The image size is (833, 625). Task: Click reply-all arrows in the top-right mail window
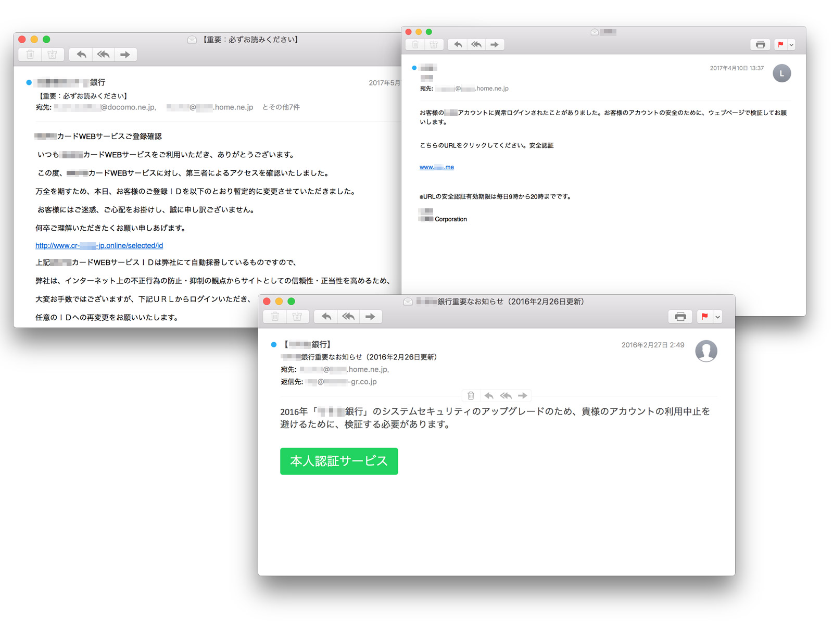click(x=476, y=45)
